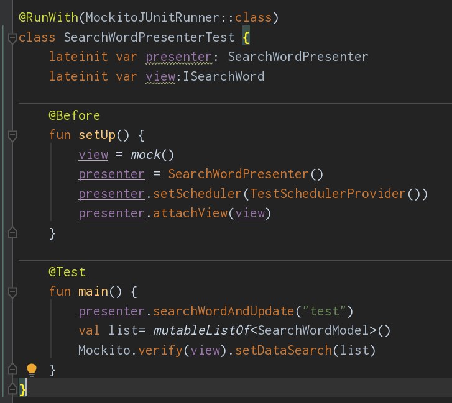Click the class closing brace fold marker
The height and width of the screenshot is (403, 452).
(x=12, y=389)
